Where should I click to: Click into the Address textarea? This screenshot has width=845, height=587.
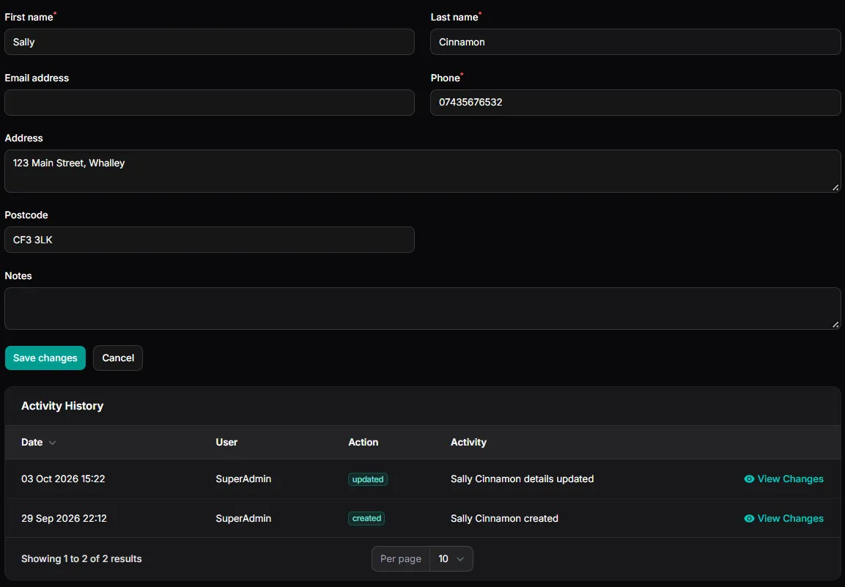coord(422,171)
